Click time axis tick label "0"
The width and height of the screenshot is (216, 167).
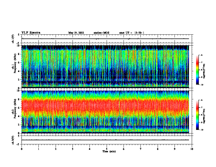point(22,149)
